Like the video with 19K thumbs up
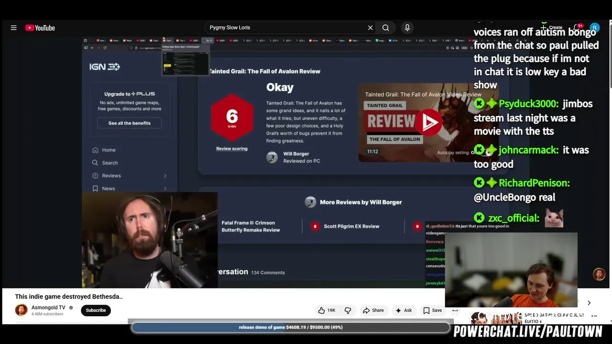The width and height of the screenshot is (612, 344). [327, 310]
